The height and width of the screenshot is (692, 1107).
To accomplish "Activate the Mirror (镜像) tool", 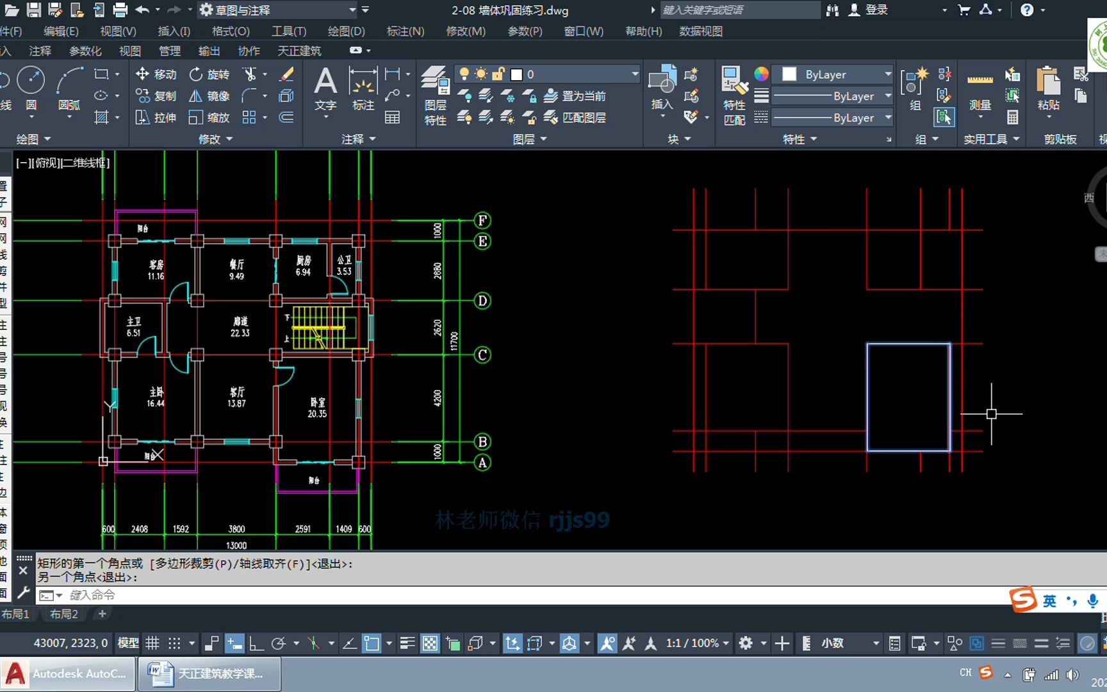I will click(x=209, y=96).
